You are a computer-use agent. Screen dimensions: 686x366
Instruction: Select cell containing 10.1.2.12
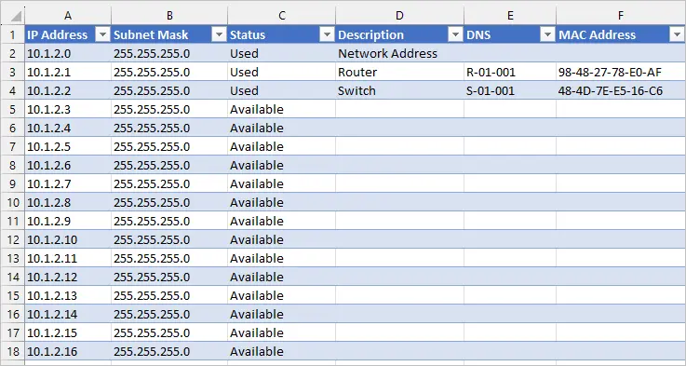click(x=68, y=277)
